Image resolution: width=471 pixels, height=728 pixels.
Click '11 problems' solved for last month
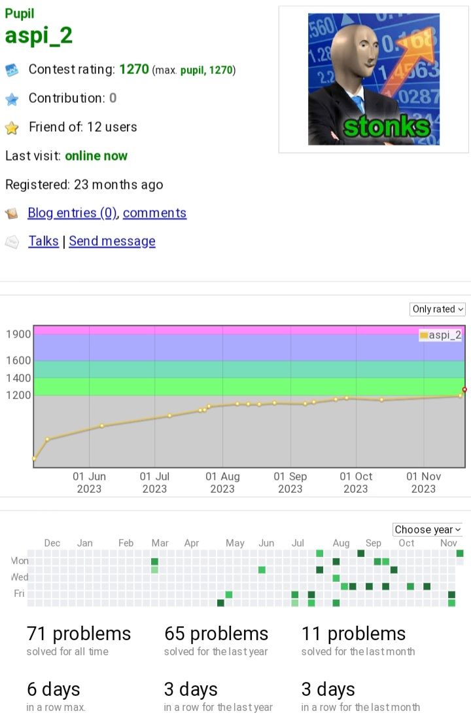point(354,634)
